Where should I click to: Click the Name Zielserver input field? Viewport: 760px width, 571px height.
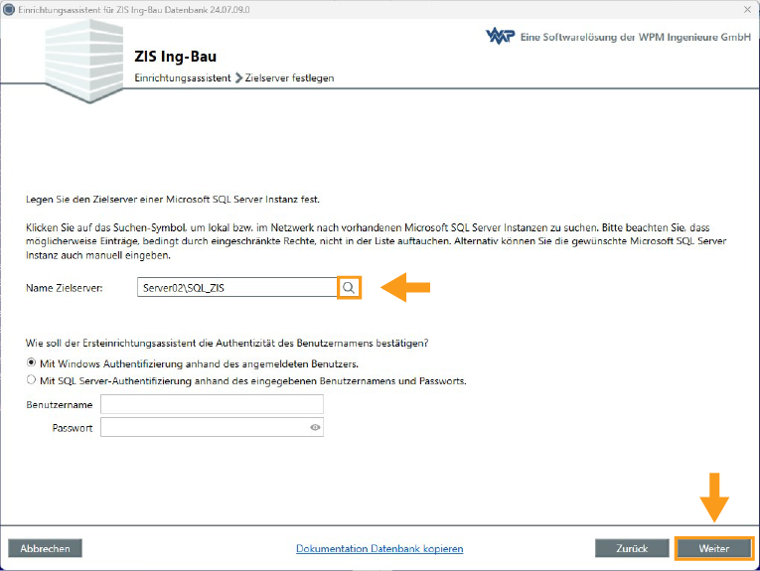pyautogui.click(x=237, y=288)
